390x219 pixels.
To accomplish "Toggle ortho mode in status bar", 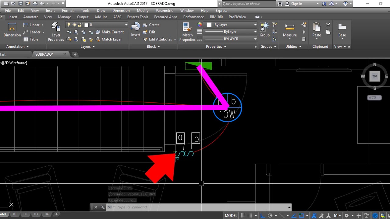I will pyautogui.click(x=262, y=215).
